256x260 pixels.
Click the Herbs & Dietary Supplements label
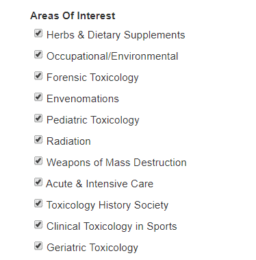[116, 35]
